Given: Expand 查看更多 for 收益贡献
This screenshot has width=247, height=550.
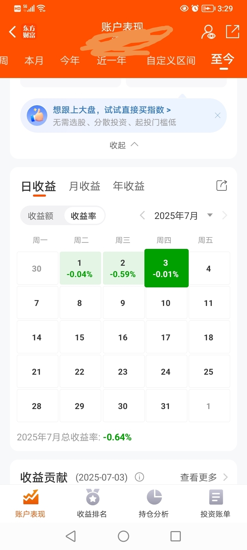Looking at the screenshot, I should [204, 477].
